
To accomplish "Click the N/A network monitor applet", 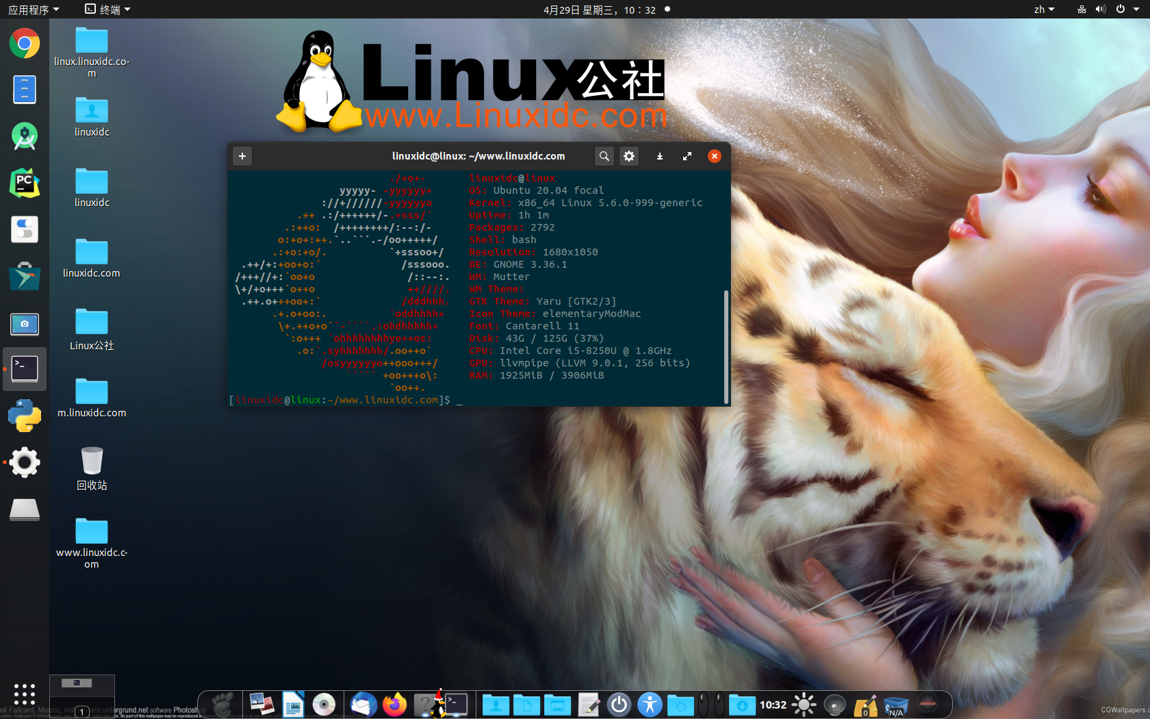I will coord(896,706).
